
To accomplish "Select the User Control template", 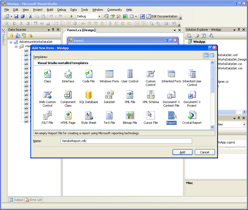I will click(130, 74).
